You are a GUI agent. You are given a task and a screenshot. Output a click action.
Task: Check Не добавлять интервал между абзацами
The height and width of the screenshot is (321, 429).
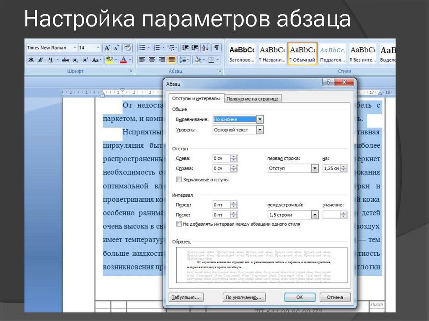coord(179,224)
